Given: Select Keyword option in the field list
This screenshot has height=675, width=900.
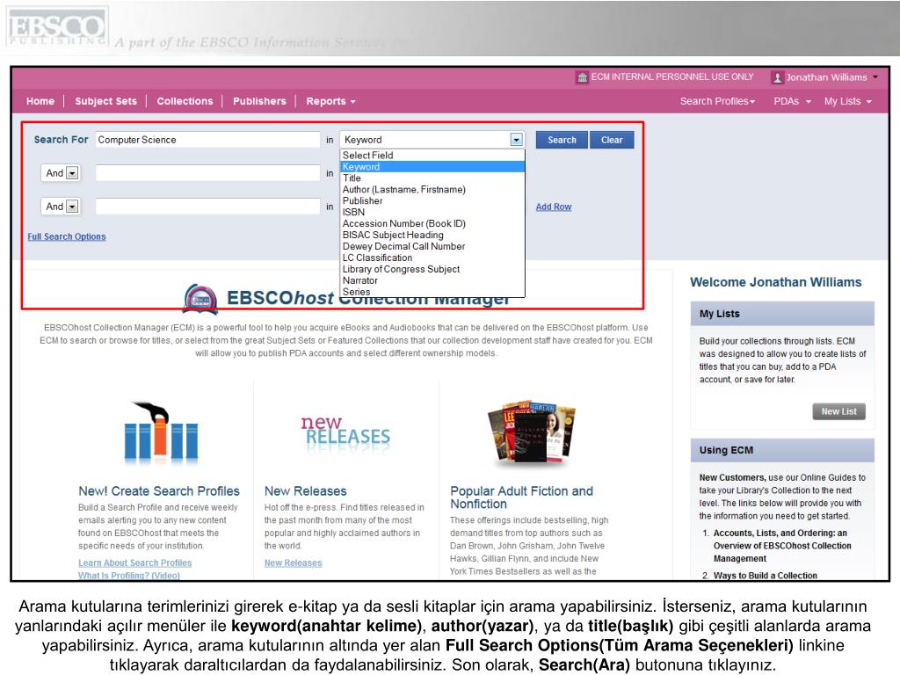Looking at the screenshot, I should [432, 166].
